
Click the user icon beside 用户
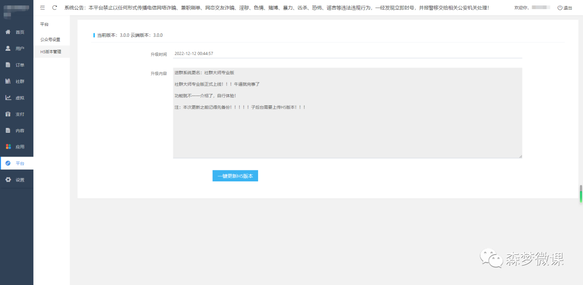(x=8, y=48)
